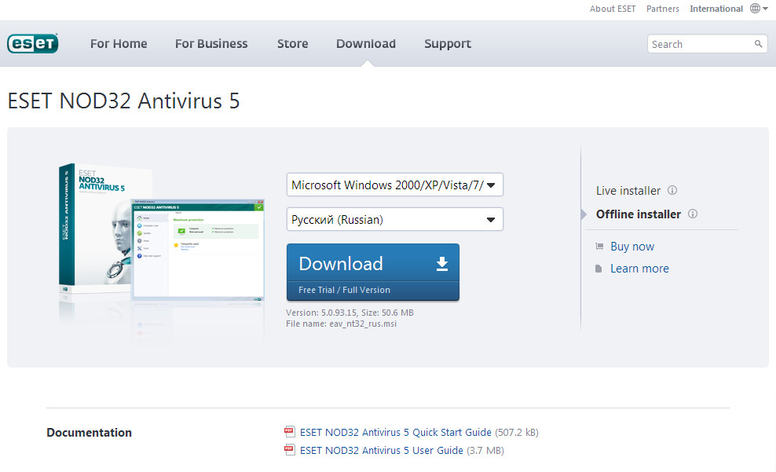Click info icon next to Offline installer
The height and width of the screenshot is (472, 776).
tap(693, 214)
